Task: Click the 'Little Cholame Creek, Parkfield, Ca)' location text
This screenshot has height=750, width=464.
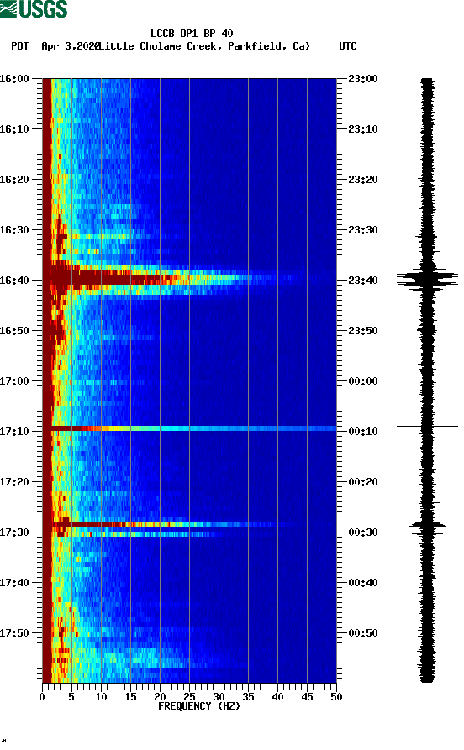Action: (x=204, y=46)
